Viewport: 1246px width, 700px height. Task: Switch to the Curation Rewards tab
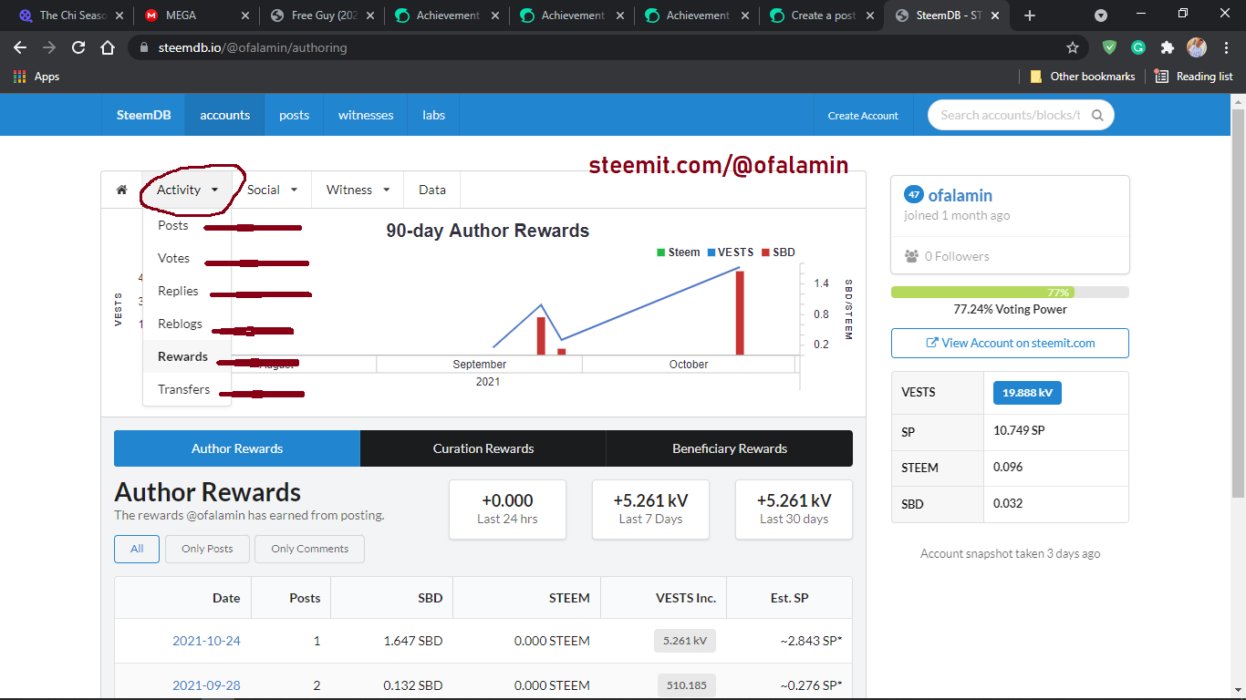click(x=483, y=448)
